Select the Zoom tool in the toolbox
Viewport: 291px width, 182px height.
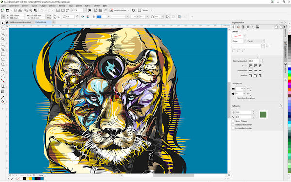pos(3,39)
